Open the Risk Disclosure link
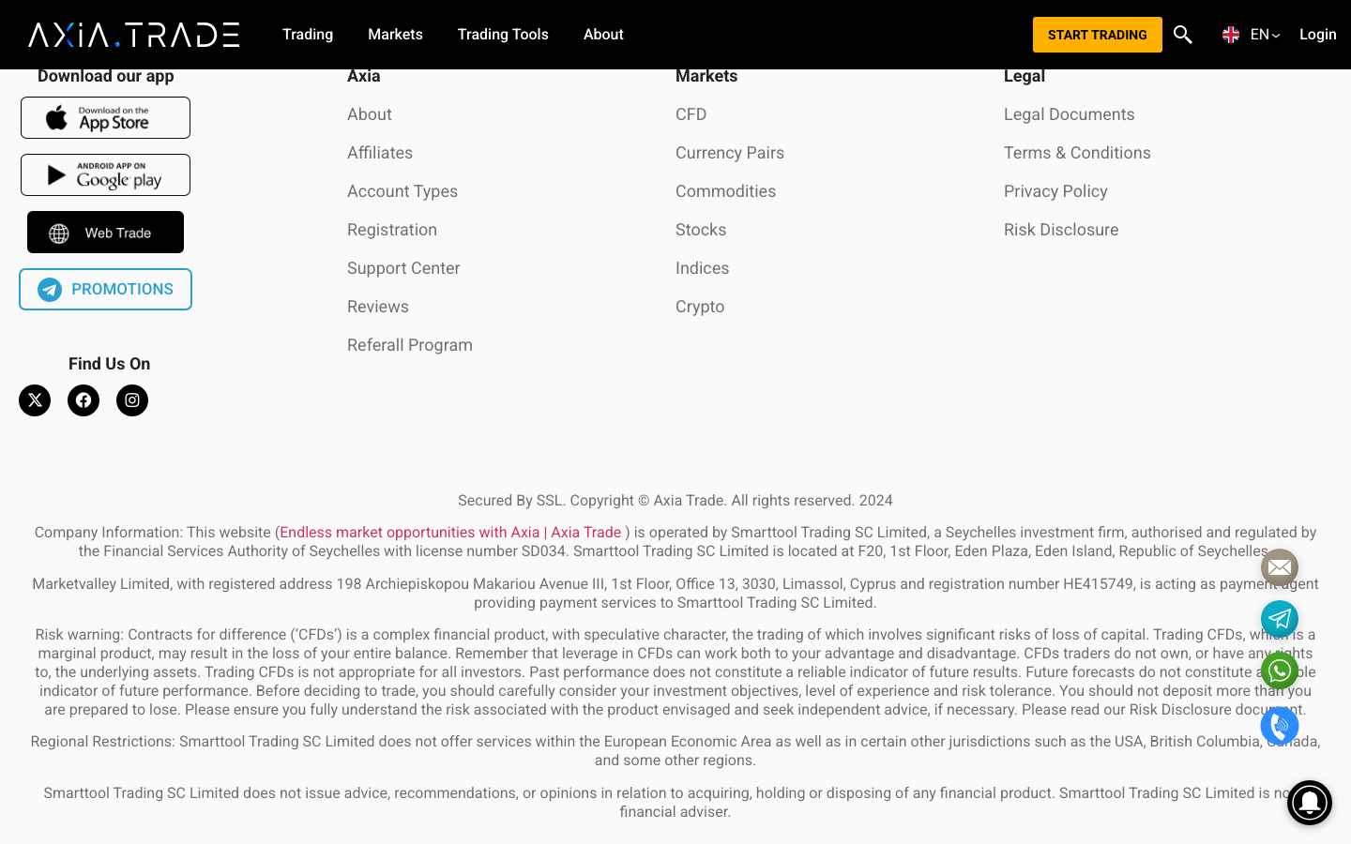Viewport: 1351px width, 844px height. coord(1061,230)
